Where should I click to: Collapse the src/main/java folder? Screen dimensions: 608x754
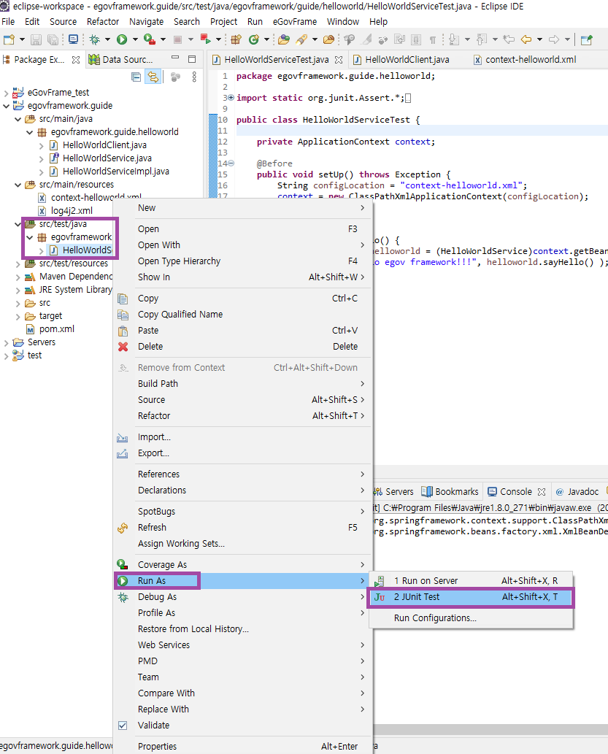point(18,119)
